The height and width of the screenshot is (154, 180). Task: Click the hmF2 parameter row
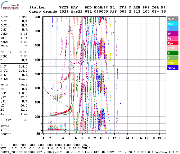point(14,85)
